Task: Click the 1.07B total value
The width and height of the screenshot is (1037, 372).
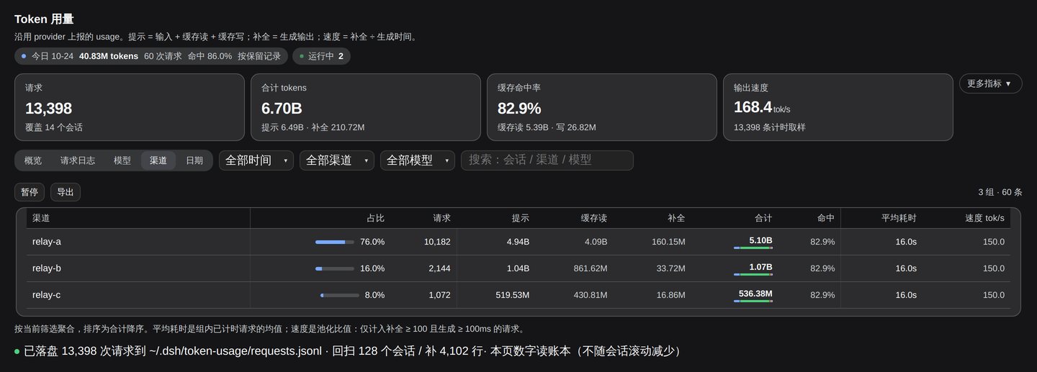Action: [760, 267]
